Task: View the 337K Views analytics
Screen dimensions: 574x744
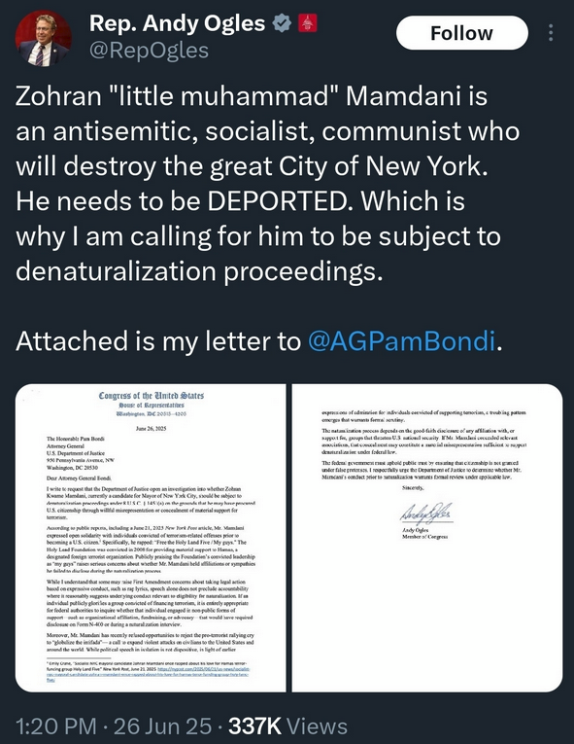Action: [287, 726]
